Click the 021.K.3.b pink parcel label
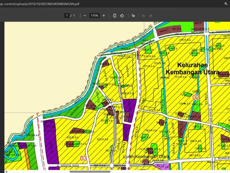The image size is (230, 173). point(163,167)
